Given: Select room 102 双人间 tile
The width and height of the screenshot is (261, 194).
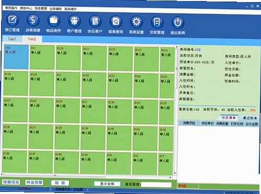Looking at the screenshot, I should coord(16,57).
